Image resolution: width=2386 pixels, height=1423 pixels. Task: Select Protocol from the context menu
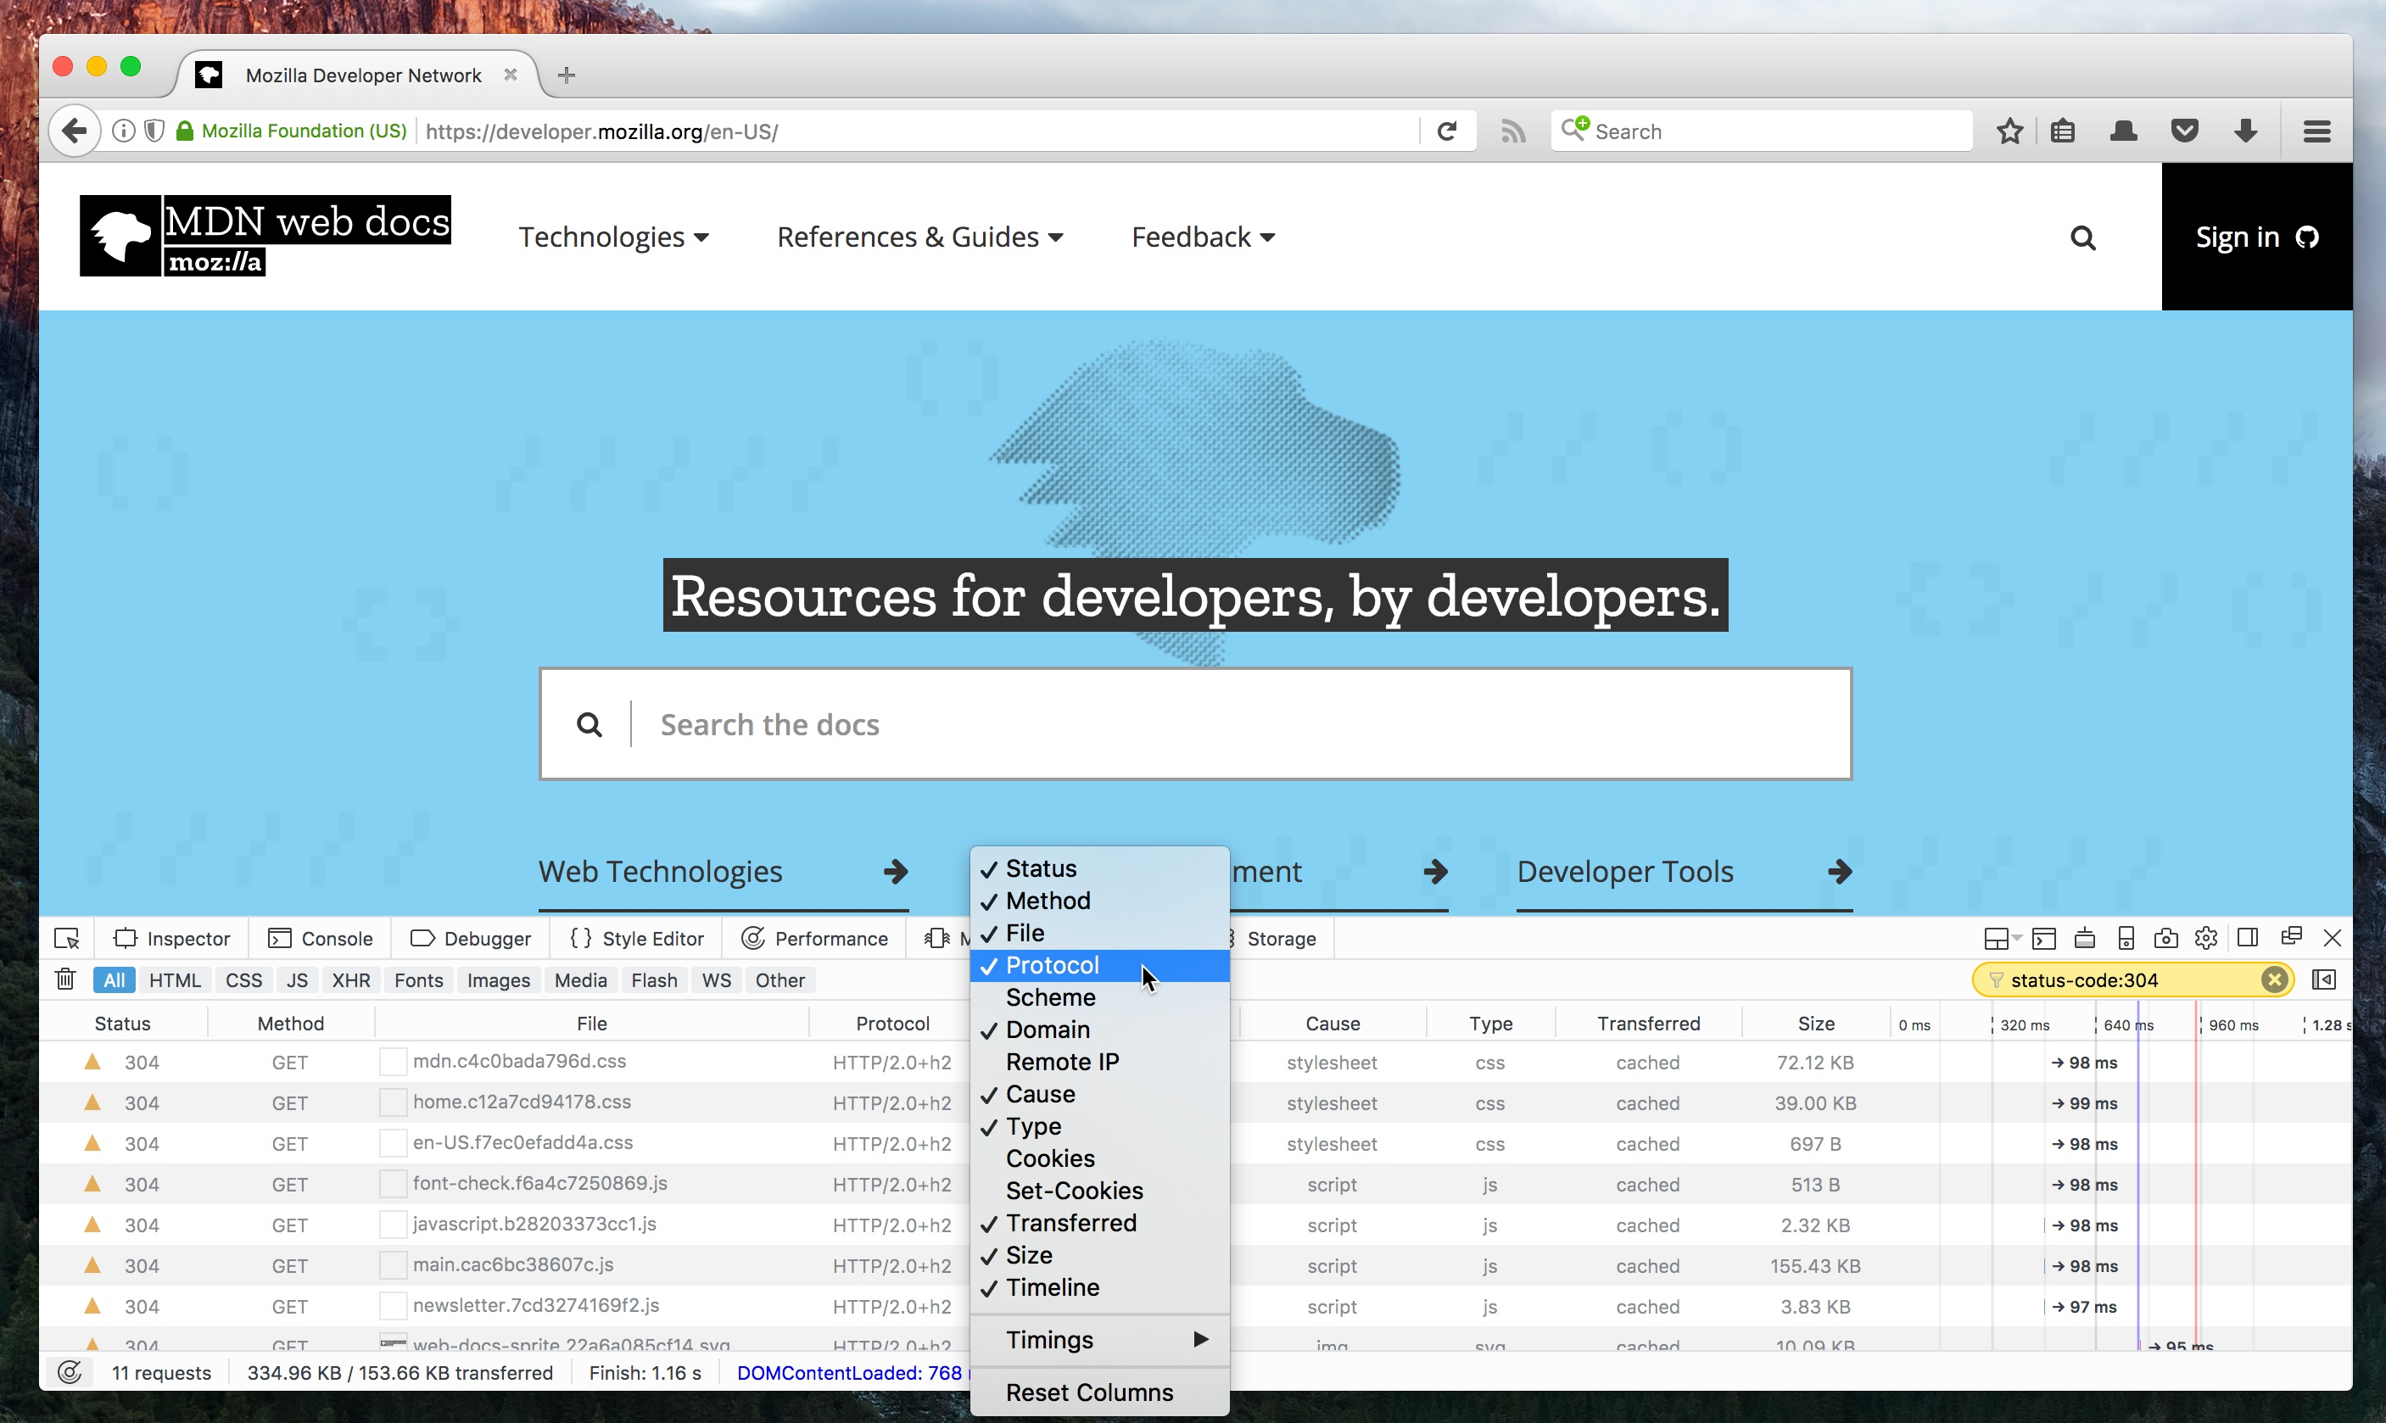click(1052, 964)
